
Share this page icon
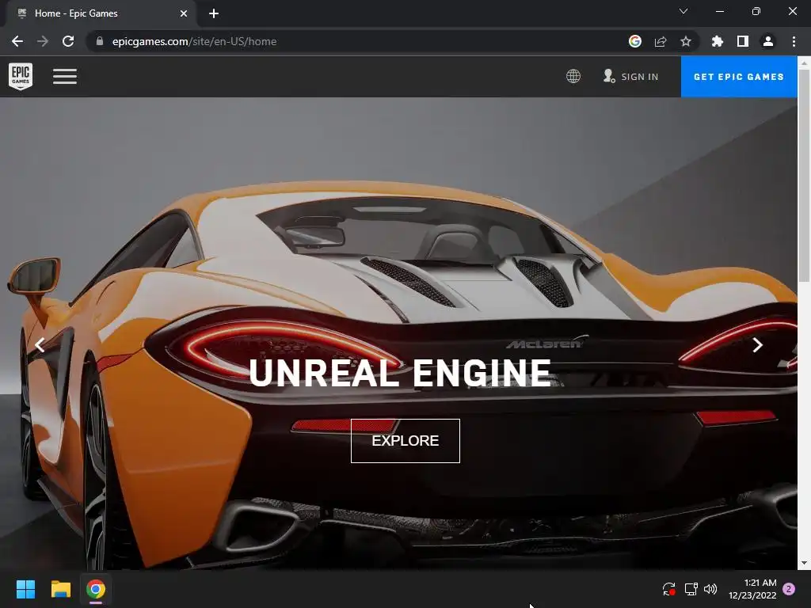tap(661, 41)
